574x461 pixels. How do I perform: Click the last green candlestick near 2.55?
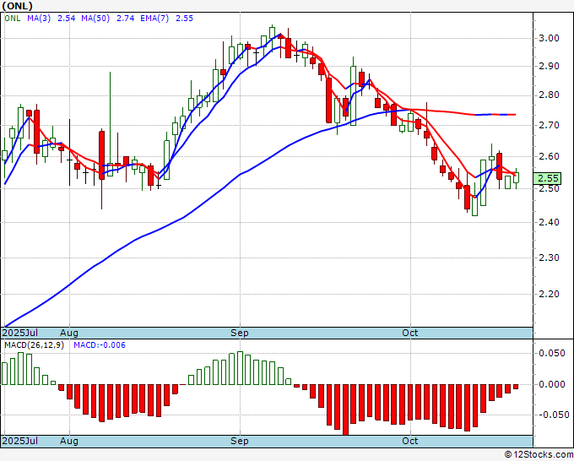coord(516,177)
